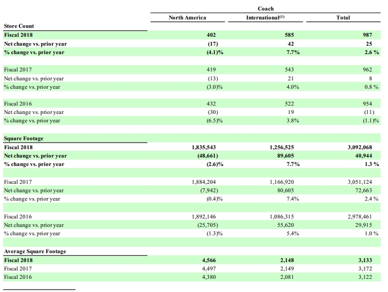Click the (2.6)% change value
Viewport: 388px width, 292px height.
[215, 164]
